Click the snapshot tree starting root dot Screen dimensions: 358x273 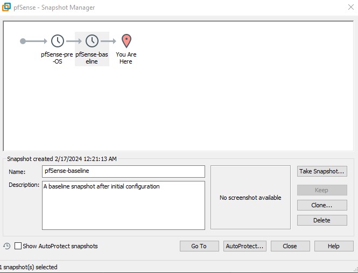[x=23, y=41]
